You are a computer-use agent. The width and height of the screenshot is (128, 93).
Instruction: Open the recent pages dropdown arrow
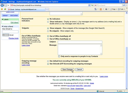[x=8, y=5]
